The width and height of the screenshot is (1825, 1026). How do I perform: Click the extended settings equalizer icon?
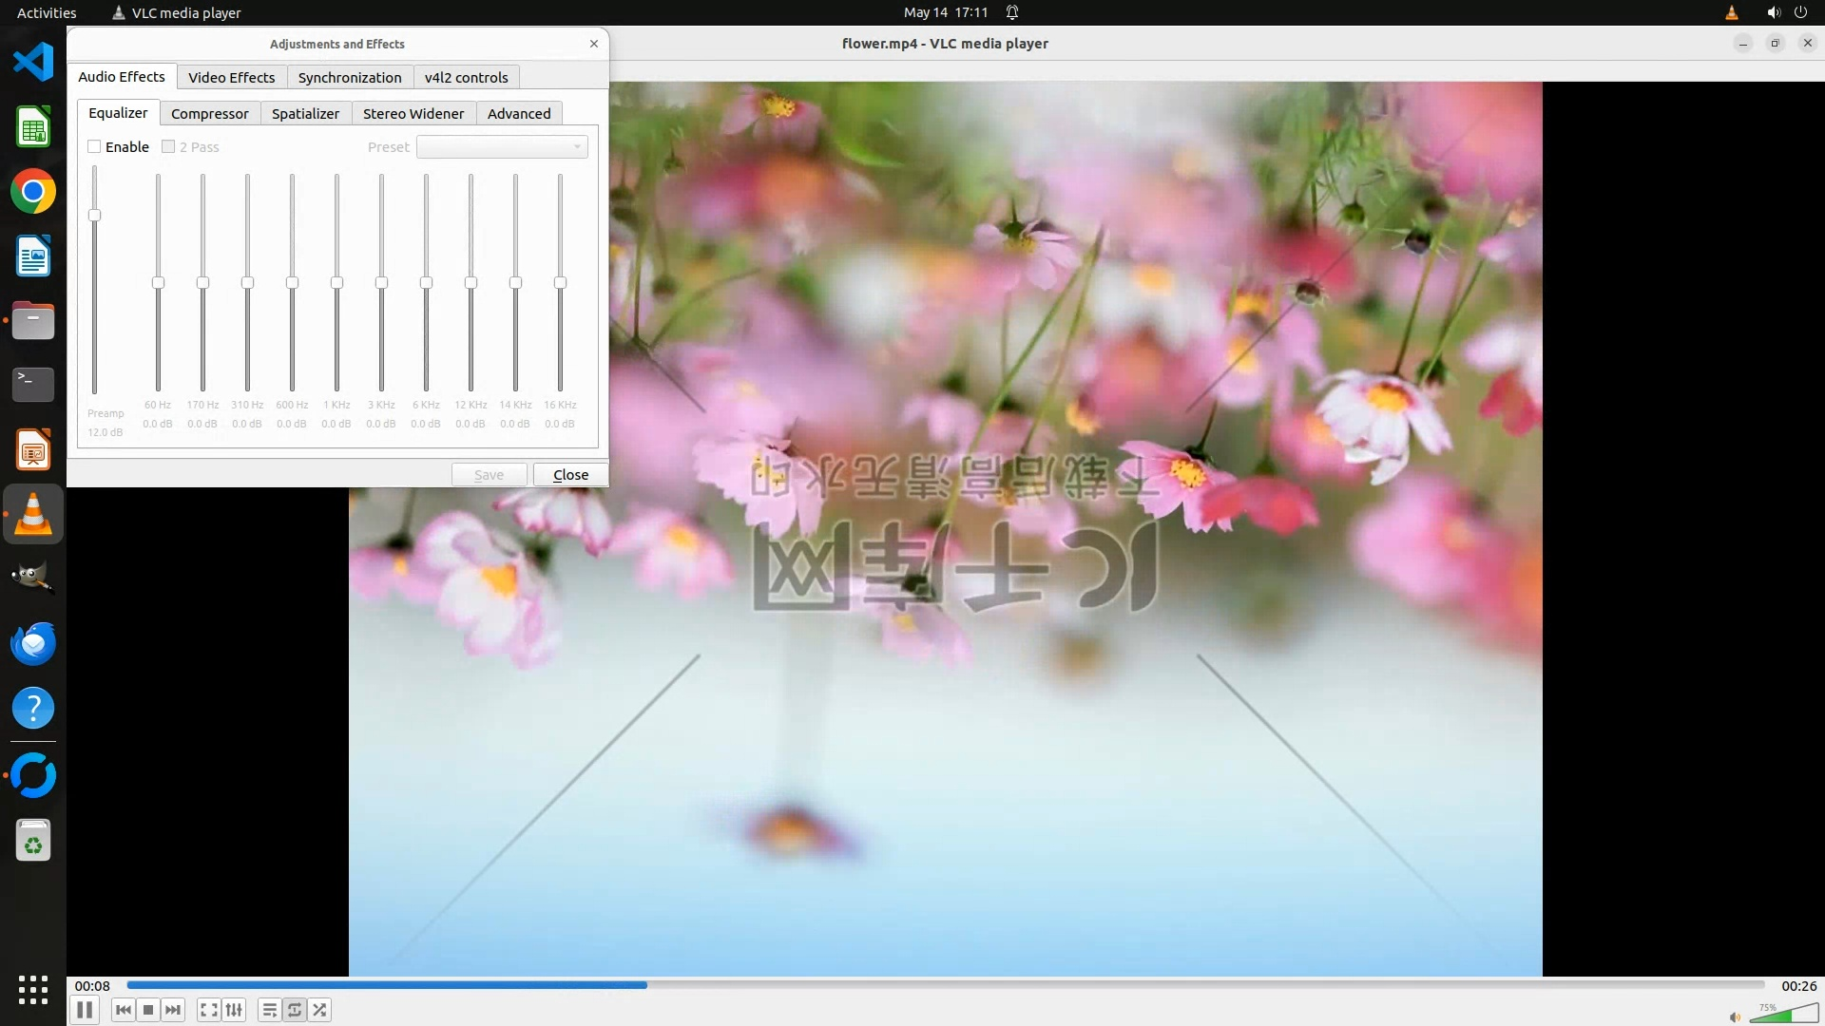234,1010
